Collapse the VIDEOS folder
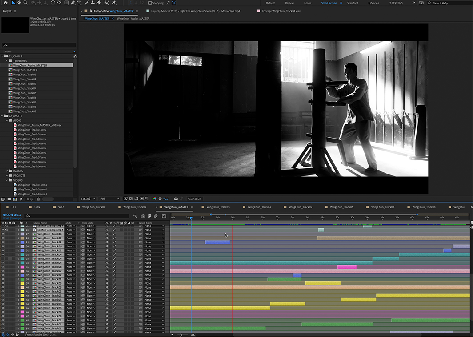The height and width of the screenshot is (337, 473). (x=7, y=180)
